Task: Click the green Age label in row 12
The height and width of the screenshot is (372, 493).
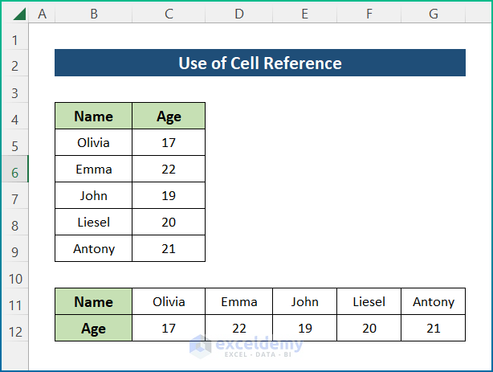Action: click(x=93, y=329)
